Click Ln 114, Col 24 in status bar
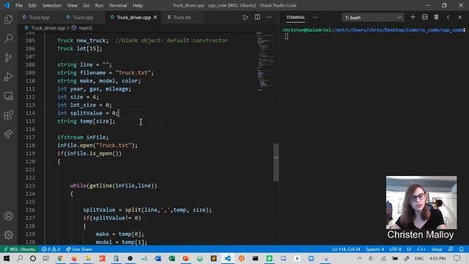Screen dimensions: 469x264 [346, 249]
